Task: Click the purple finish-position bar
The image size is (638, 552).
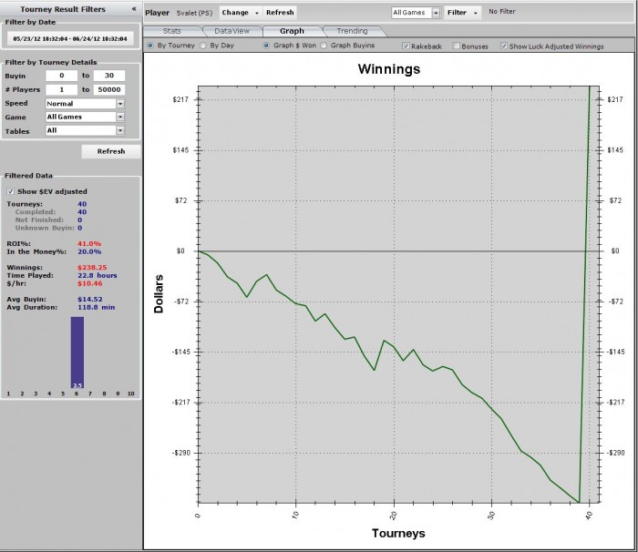Action: [x=77, y=353]
